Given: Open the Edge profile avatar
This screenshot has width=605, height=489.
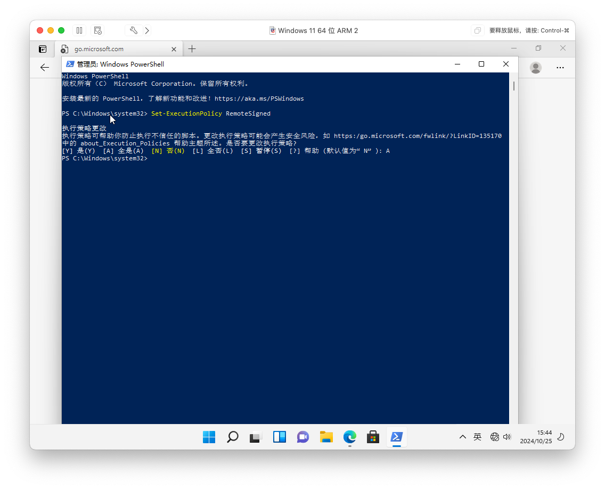Looking at the screenshot, I should pyautogui.click(x=536, y=68).
